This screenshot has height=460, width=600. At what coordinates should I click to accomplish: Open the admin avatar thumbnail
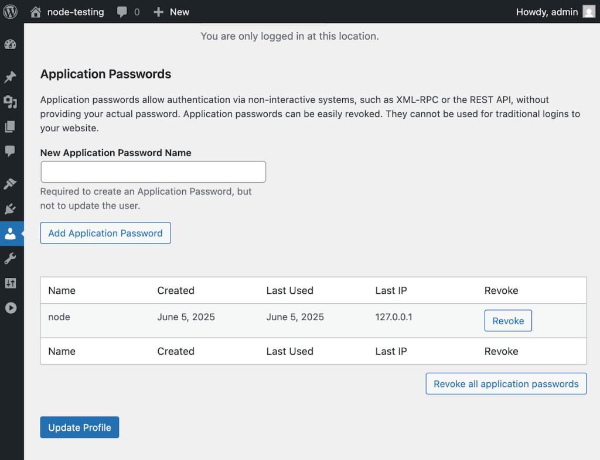[589, 12]
